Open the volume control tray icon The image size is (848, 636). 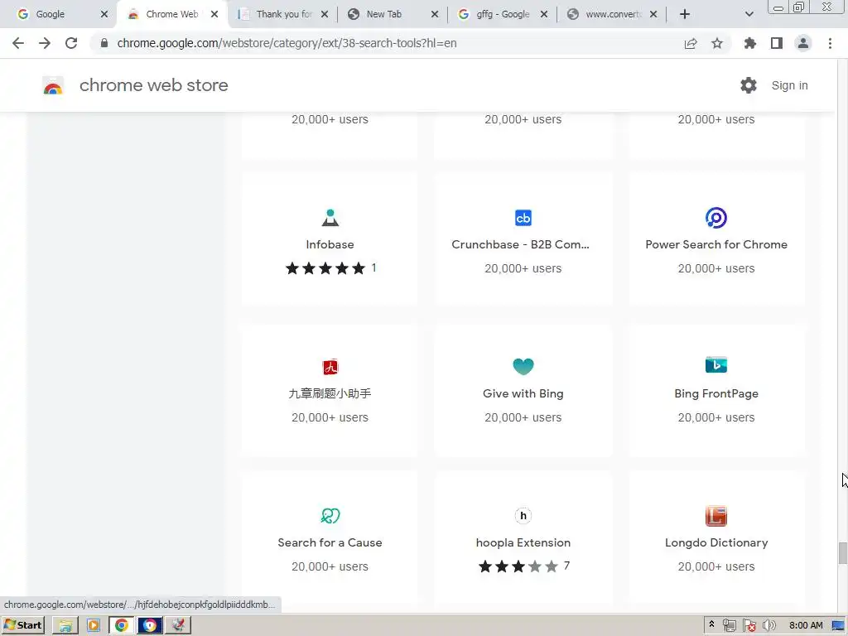click(x=769, y=625)
